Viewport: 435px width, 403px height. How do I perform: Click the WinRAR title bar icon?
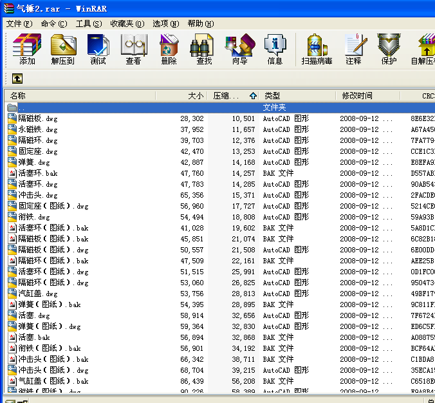pyautogui.click(x=8, y=8)
